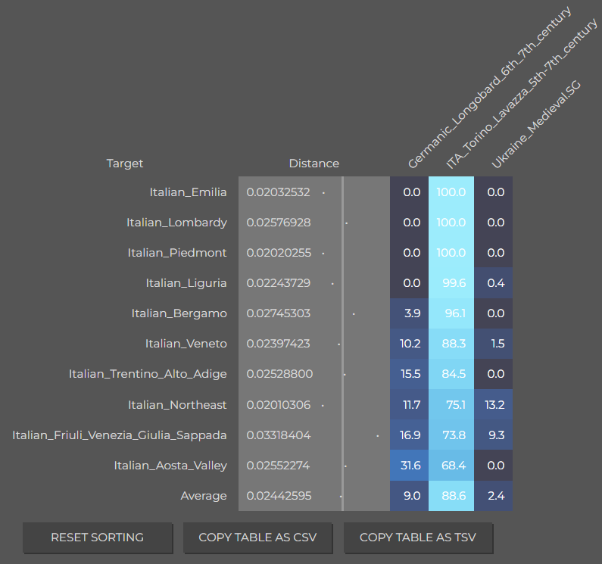Image resolution: width=602 pixels, height=564 pixels.
Task: Select the Italian_Trentino_Alto_Adige target label
Action: [148, 374]
